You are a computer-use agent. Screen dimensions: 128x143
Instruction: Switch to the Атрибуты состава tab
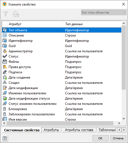[79, 130]
